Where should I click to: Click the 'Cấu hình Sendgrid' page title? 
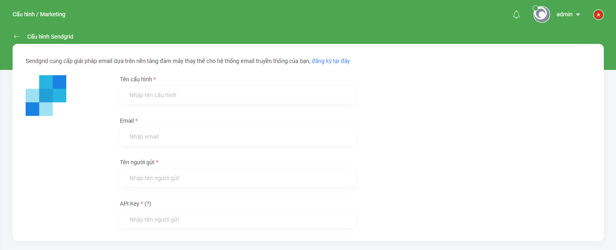pos(50,37)
